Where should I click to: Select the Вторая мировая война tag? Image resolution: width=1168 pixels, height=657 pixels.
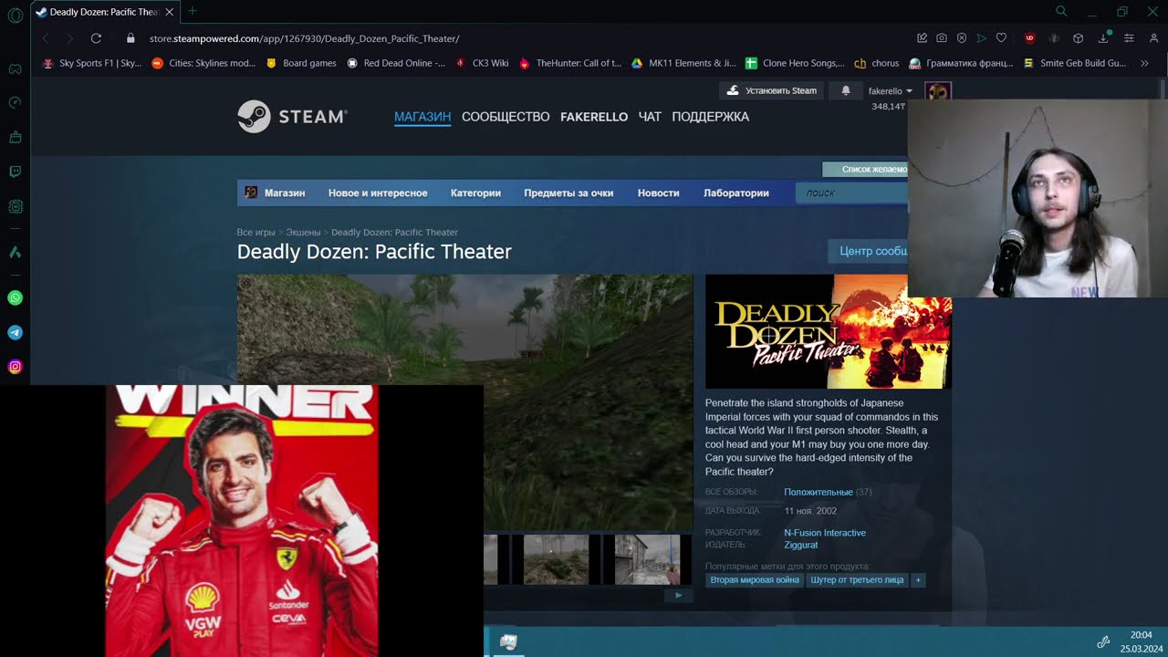coord(755,580)
